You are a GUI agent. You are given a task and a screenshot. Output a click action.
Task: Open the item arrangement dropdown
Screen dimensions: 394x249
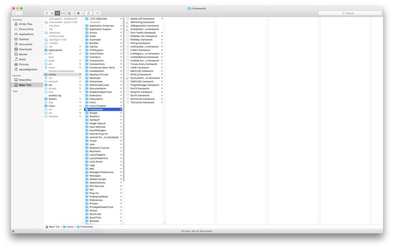(71, 13)
